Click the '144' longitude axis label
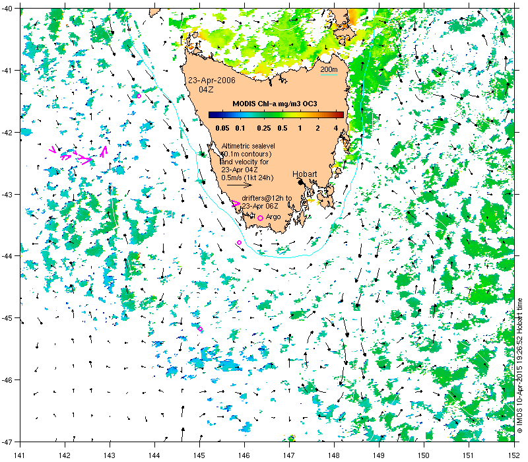Screen dimensions: 528x462 pos(154,455)
